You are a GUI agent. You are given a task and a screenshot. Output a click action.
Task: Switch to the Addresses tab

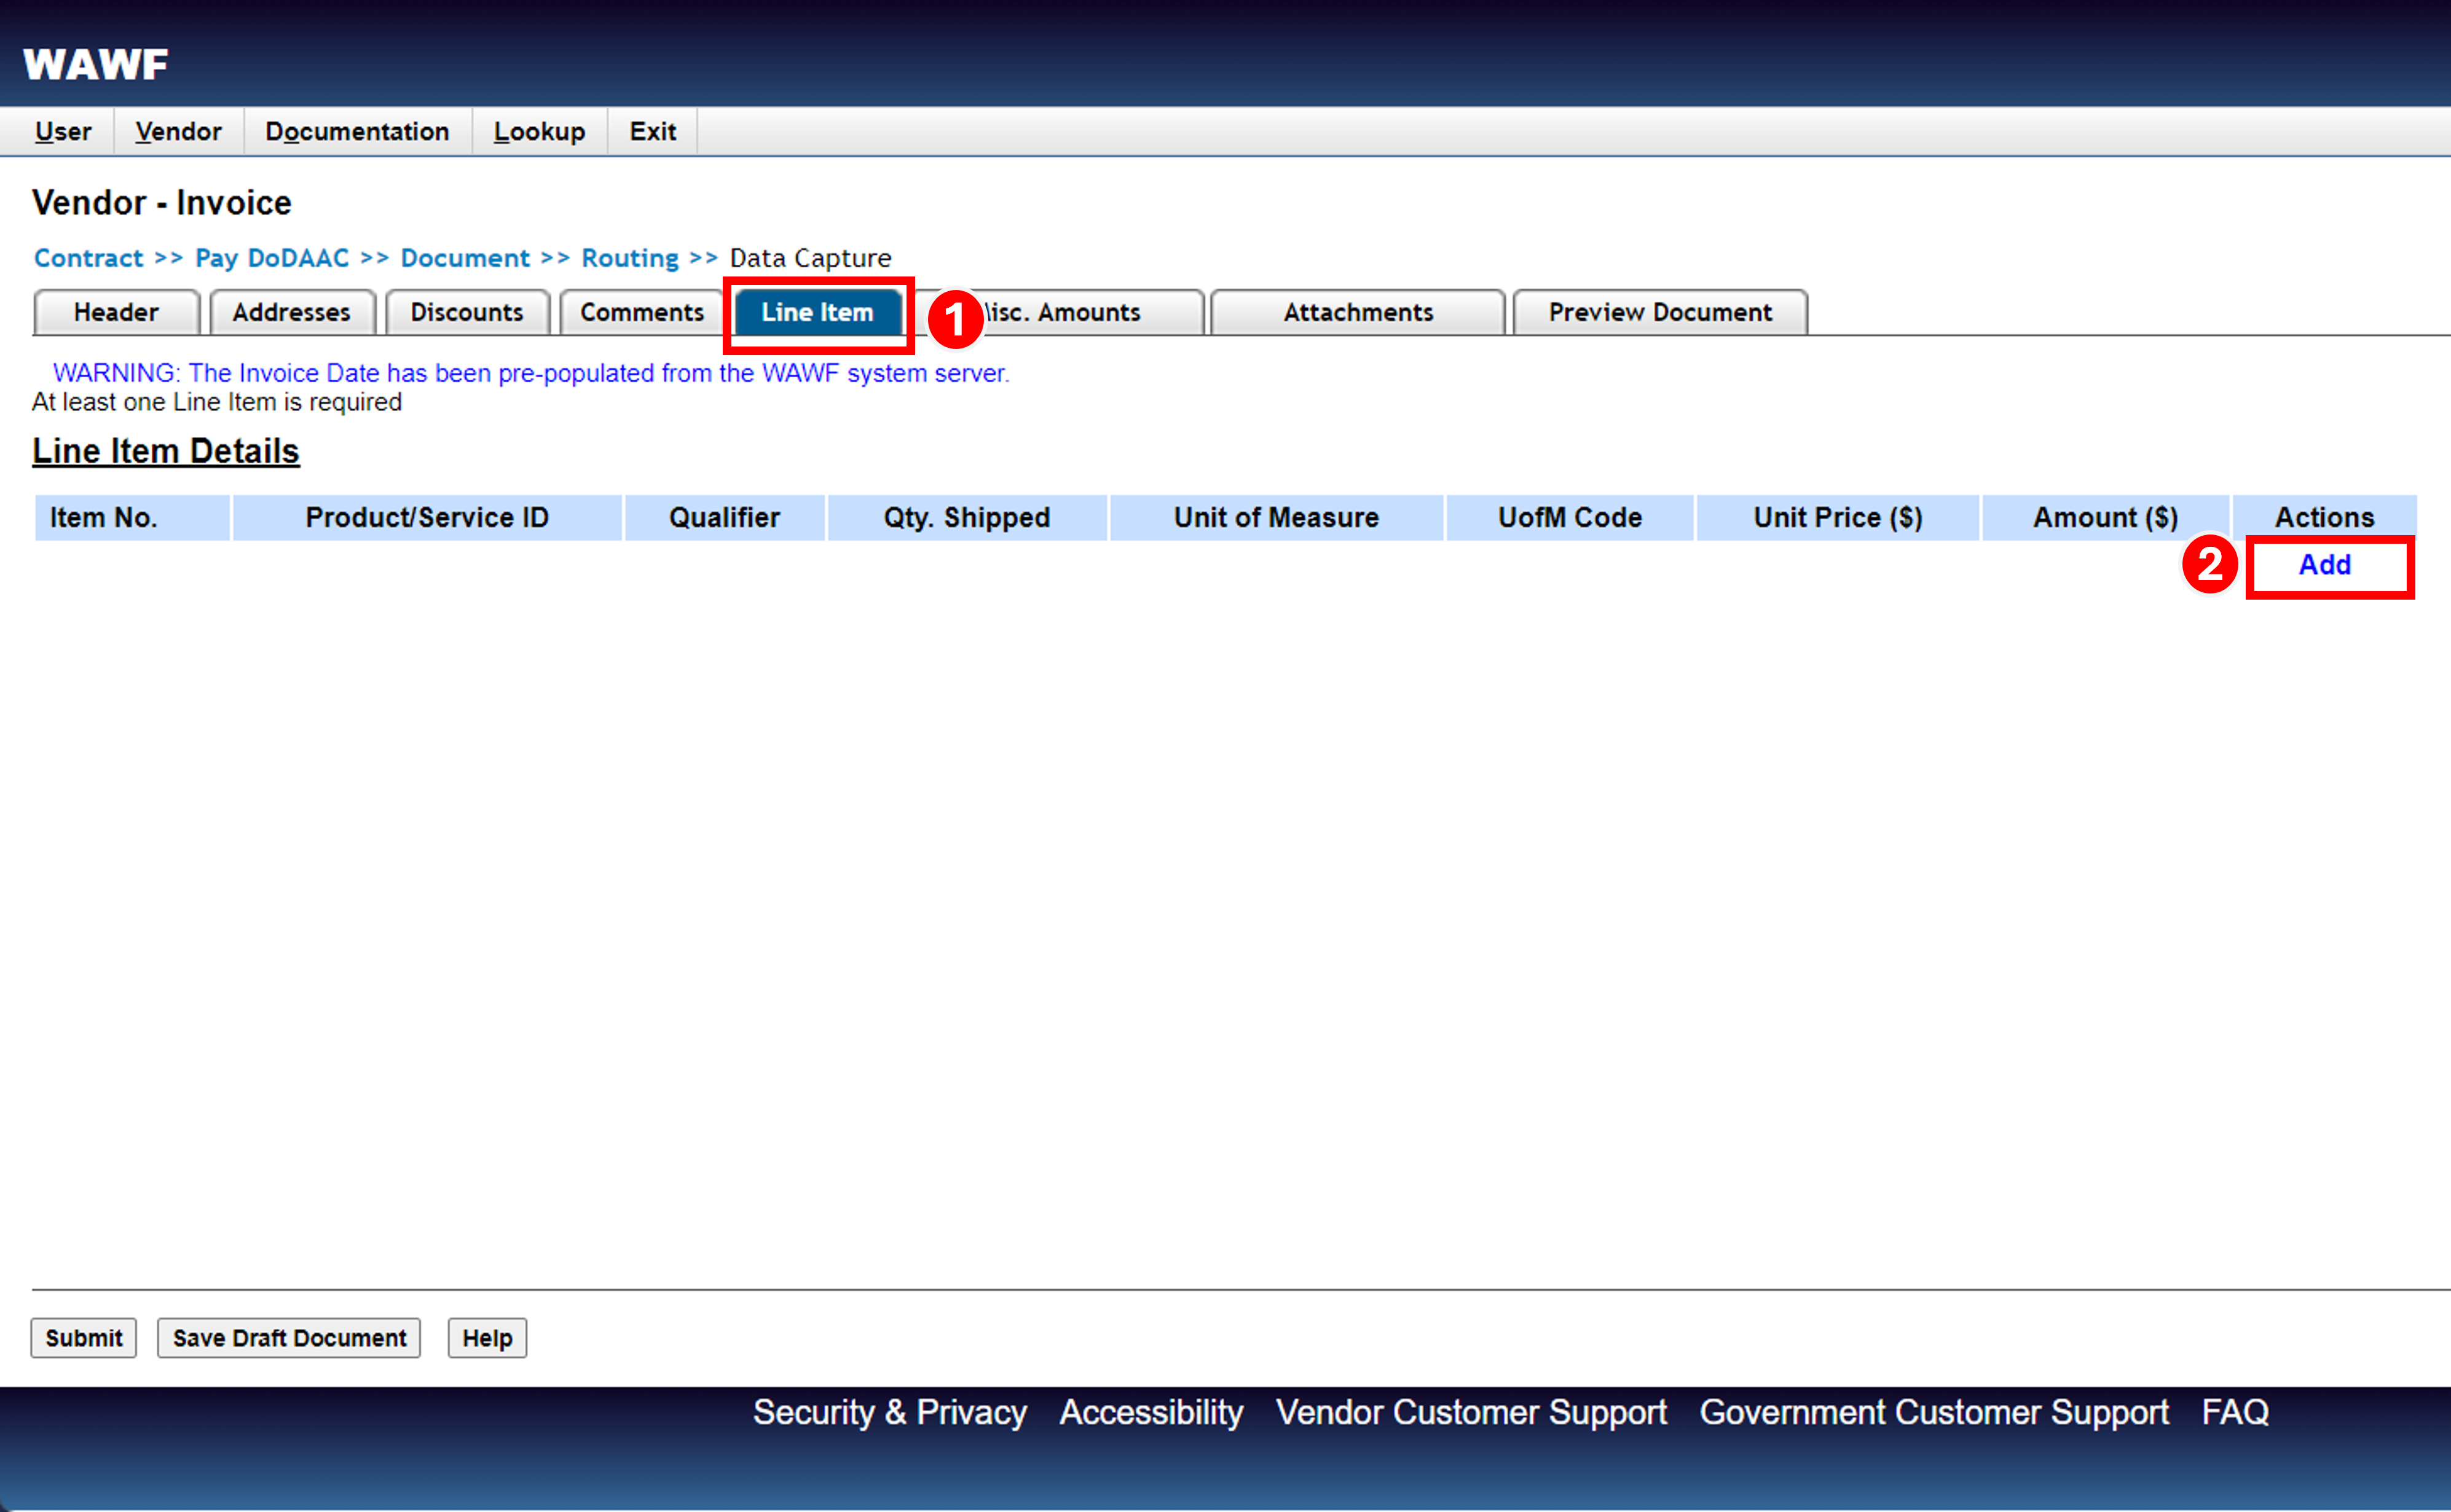pyautogui.click(x=291, y=312)
